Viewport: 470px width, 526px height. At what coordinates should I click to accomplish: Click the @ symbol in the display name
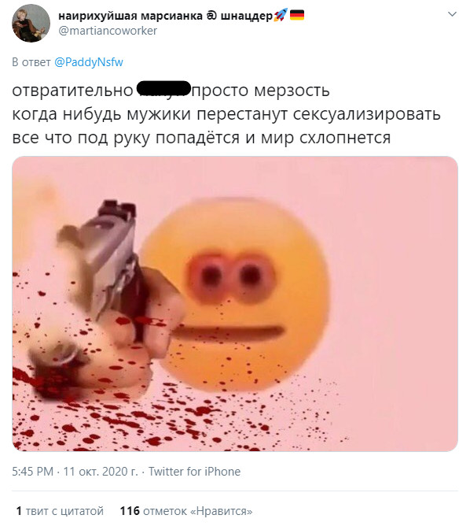211,16
